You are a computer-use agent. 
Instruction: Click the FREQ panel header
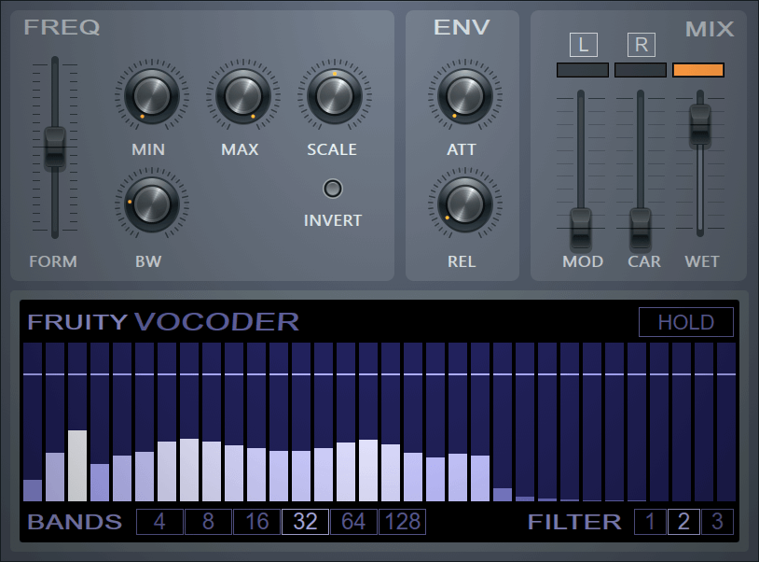[62, 28]
